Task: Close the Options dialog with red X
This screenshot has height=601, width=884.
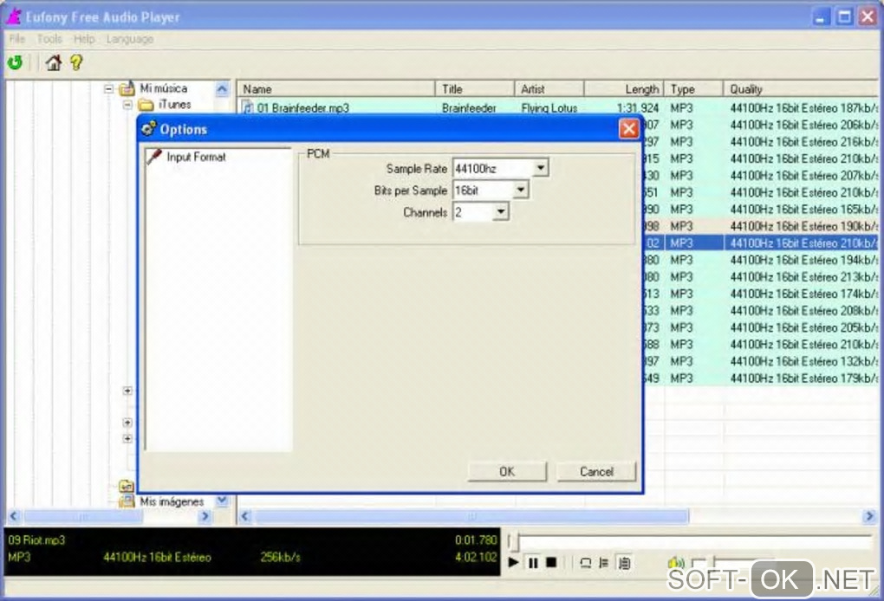Action: pos(628,129)
